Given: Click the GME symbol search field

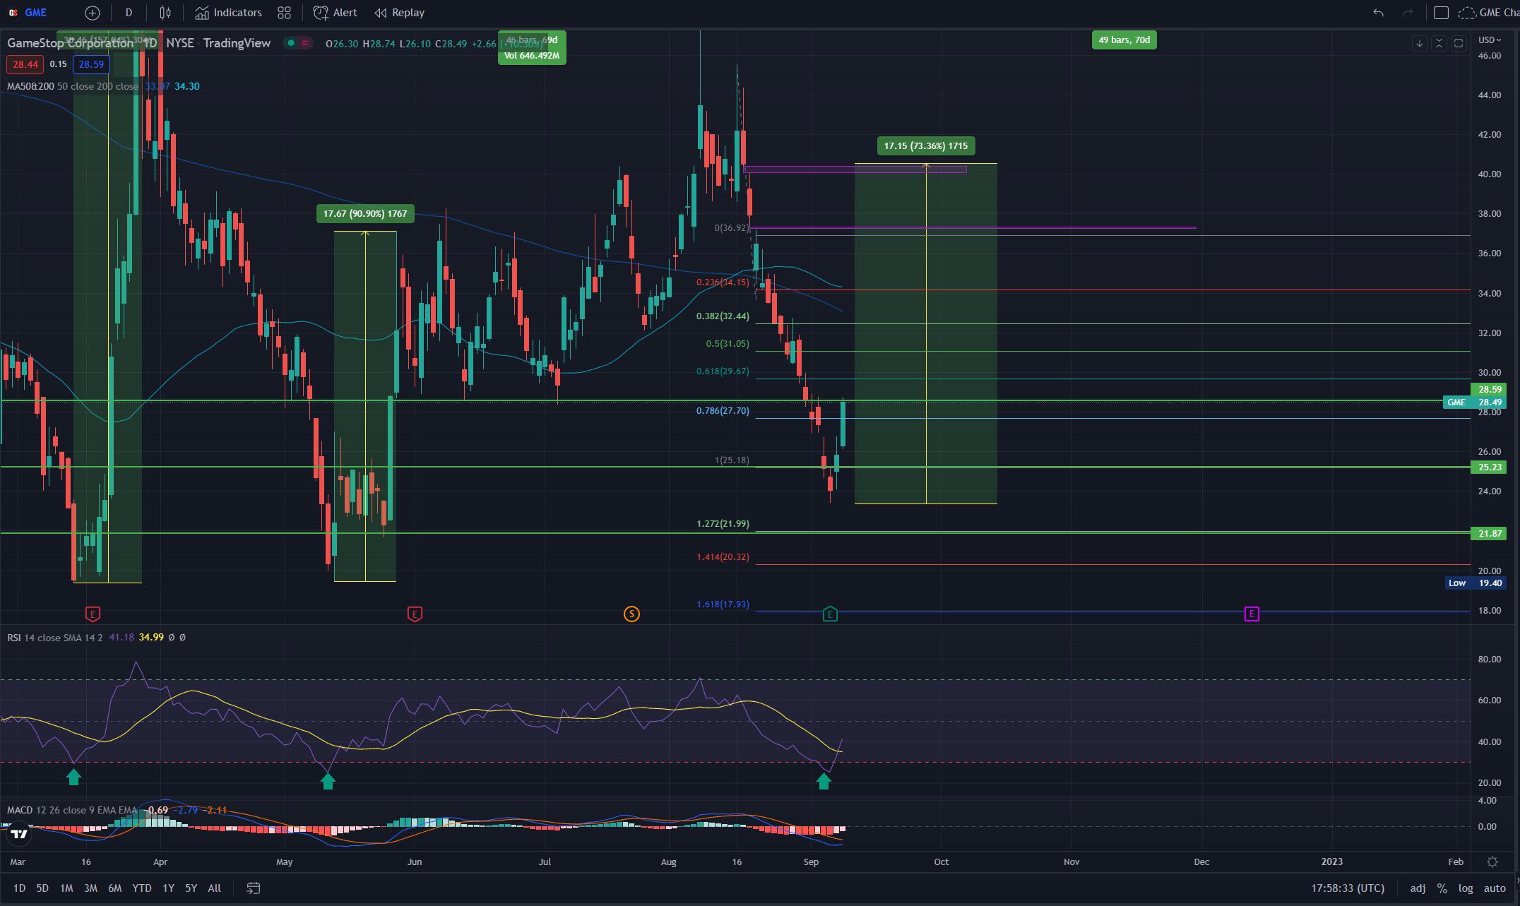Looking at the screenshot, I should 35,13.
